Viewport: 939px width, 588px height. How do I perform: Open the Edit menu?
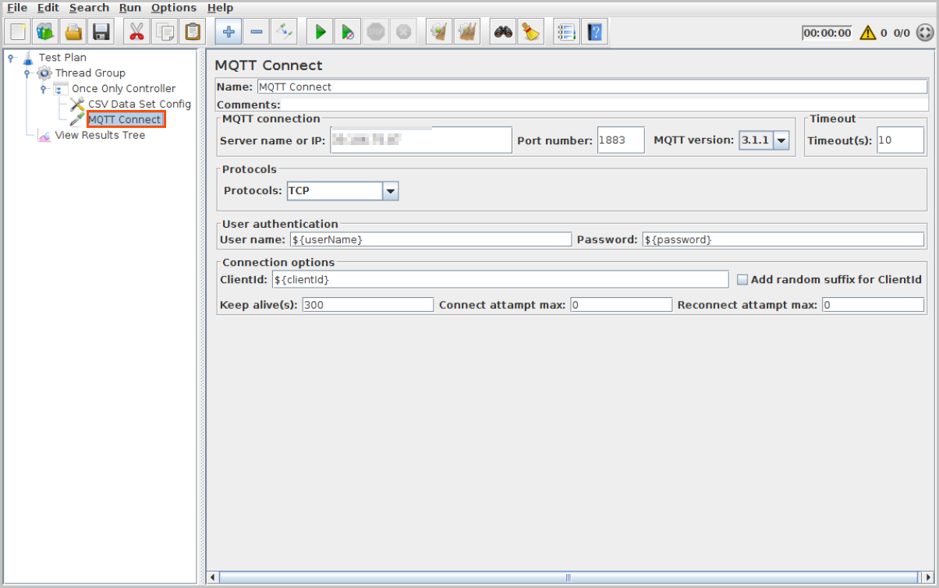[x=48, y=8]
